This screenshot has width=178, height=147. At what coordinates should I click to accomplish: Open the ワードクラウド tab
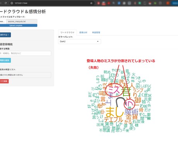67,32
